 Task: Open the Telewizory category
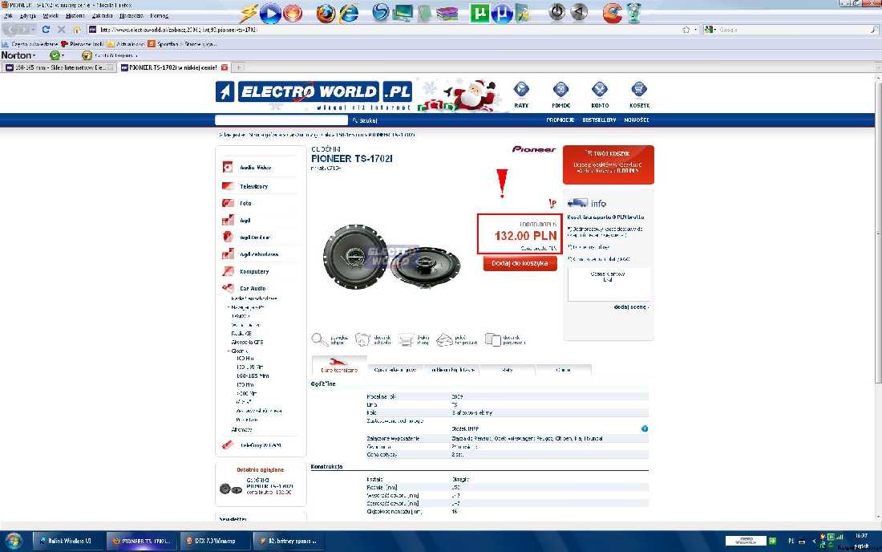click(x=253, y=186)
